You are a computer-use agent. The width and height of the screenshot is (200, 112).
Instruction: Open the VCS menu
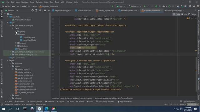pos(62,2)
